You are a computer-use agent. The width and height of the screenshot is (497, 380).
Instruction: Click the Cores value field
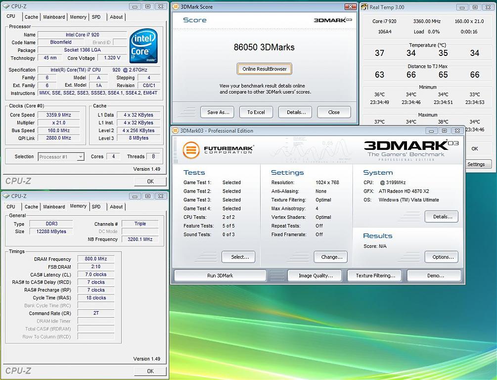113,156
